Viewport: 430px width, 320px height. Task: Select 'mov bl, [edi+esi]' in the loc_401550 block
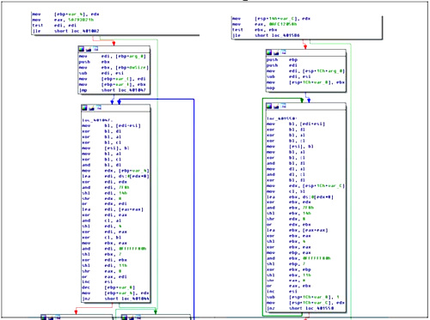pos(296,124)
